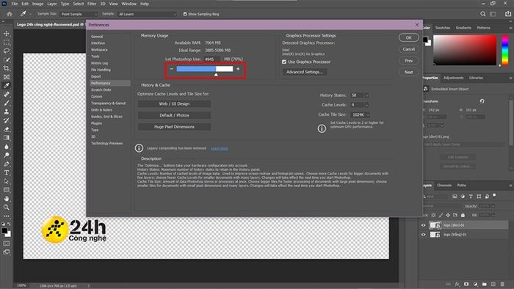Click the Default / Photos button
This screenshot has height=289, width=514.
click(174, 115)
